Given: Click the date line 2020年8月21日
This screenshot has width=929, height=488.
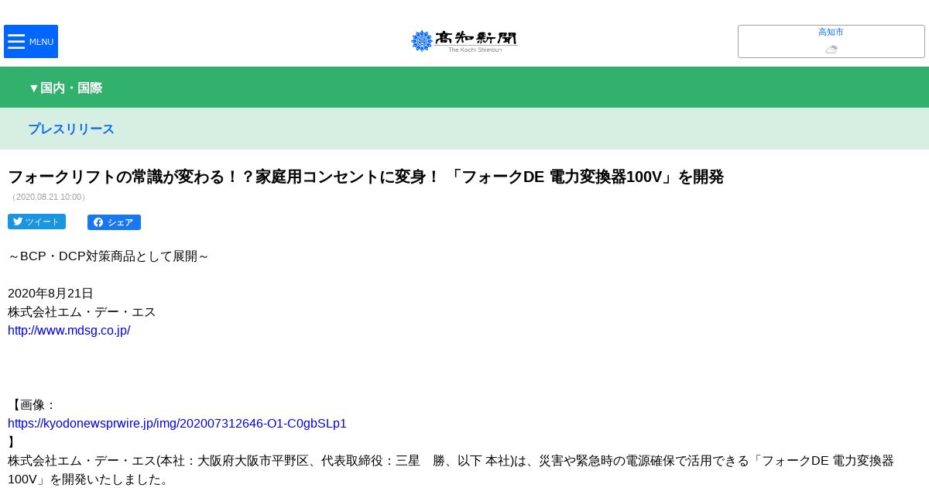Looking at the screenshot, I should click(50, 293).
